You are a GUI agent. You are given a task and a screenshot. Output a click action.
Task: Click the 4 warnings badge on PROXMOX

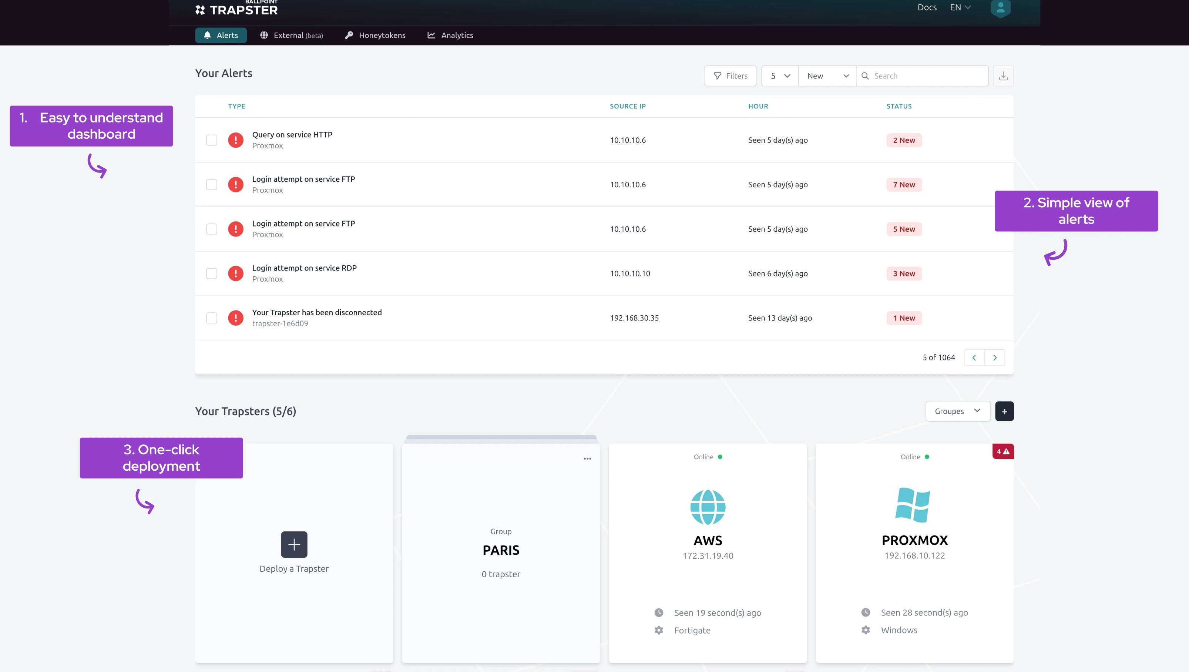point(1003,451)
